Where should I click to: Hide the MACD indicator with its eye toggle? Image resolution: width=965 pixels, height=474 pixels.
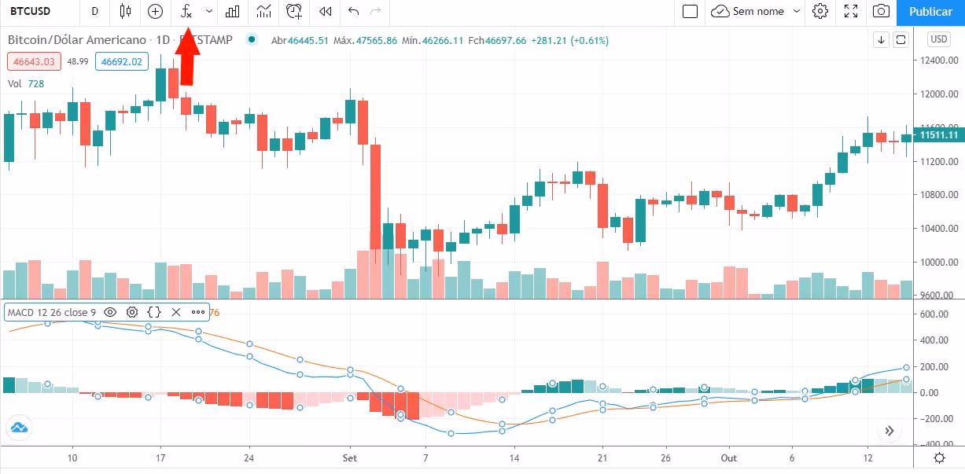111,312
